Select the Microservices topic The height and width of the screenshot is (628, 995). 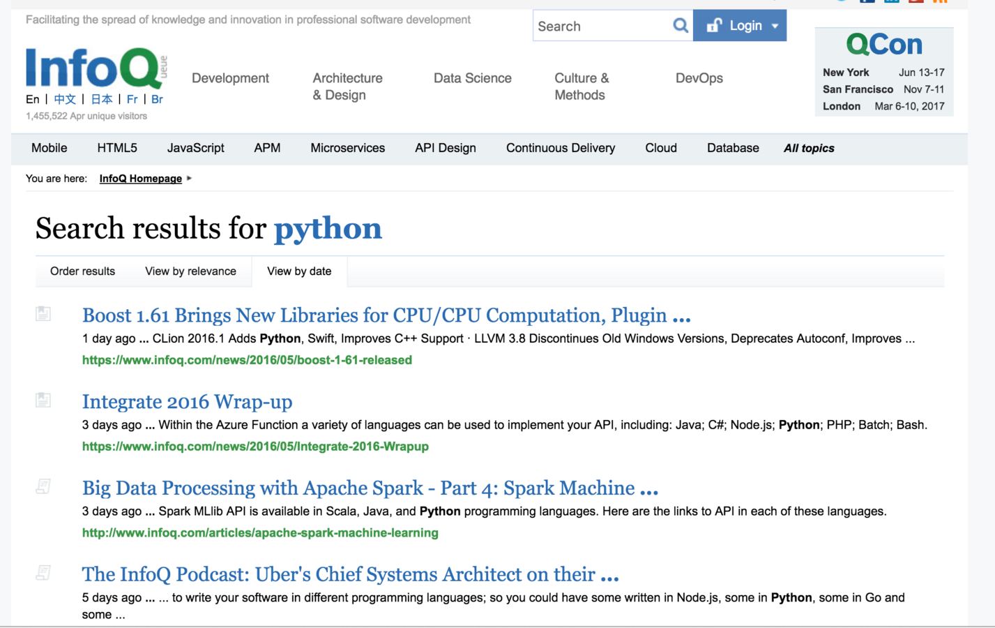348,148
